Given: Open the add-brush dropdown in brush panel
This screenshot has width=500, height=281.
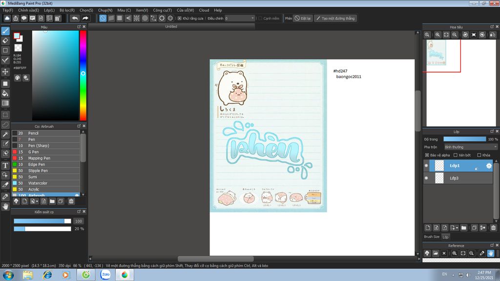Looking at the screenshot, I should pyautogui.click(x=37, y=201).
